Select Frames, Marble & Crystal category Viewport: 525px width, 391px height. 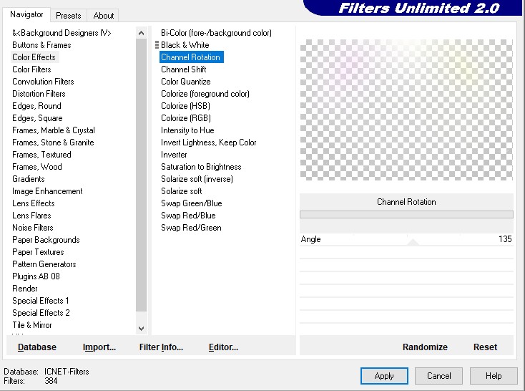(54, 130)
